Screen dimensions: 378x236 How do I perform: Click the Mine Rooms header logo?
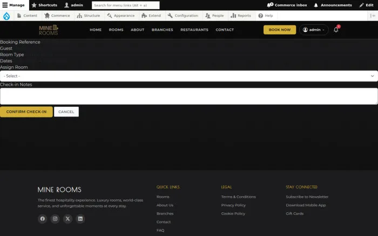pos(49,30)
